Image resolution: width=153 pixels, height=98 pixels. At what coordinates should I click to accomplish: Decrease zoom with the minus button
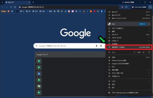click(x=134, y=52)
